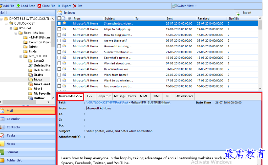The height and width of the screenshot is (165, 268).
Task: Sort emails by Received column header
Action: coord(212,18)
